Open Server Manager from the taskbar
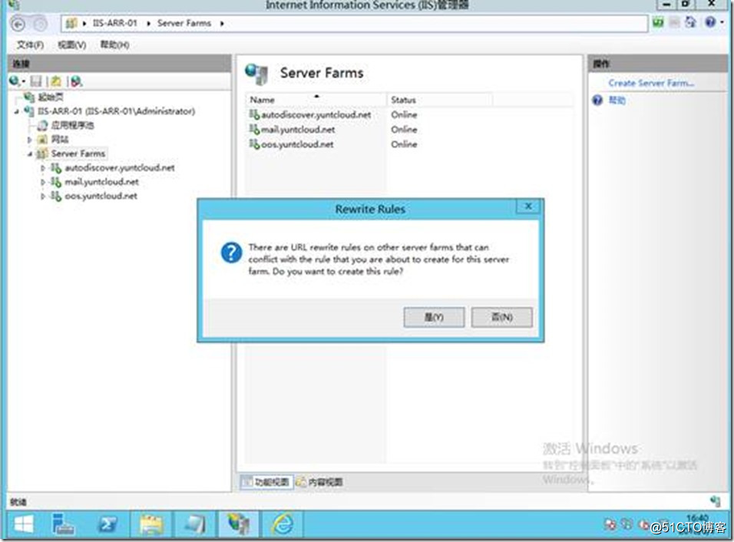The image size is (734, 542). [63, 524]
